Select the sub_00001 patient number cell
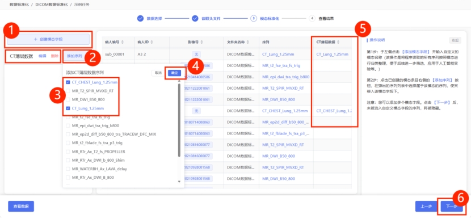Image resolution: width=471 pixels, height=218 pixels. pos(115,54)
